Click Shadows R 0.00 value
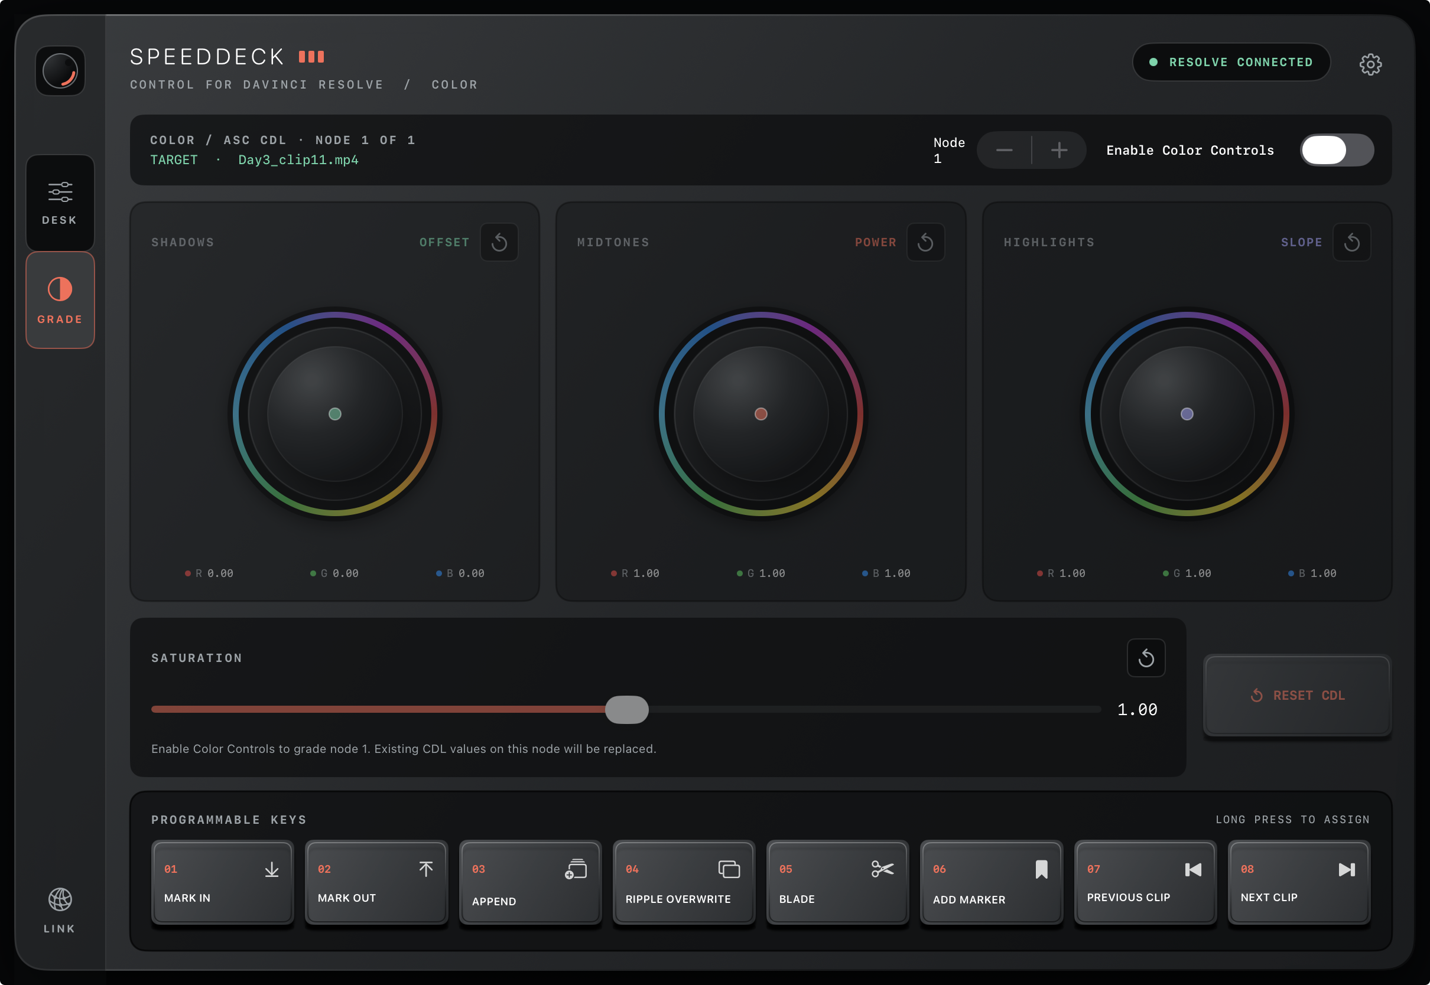 209,573
